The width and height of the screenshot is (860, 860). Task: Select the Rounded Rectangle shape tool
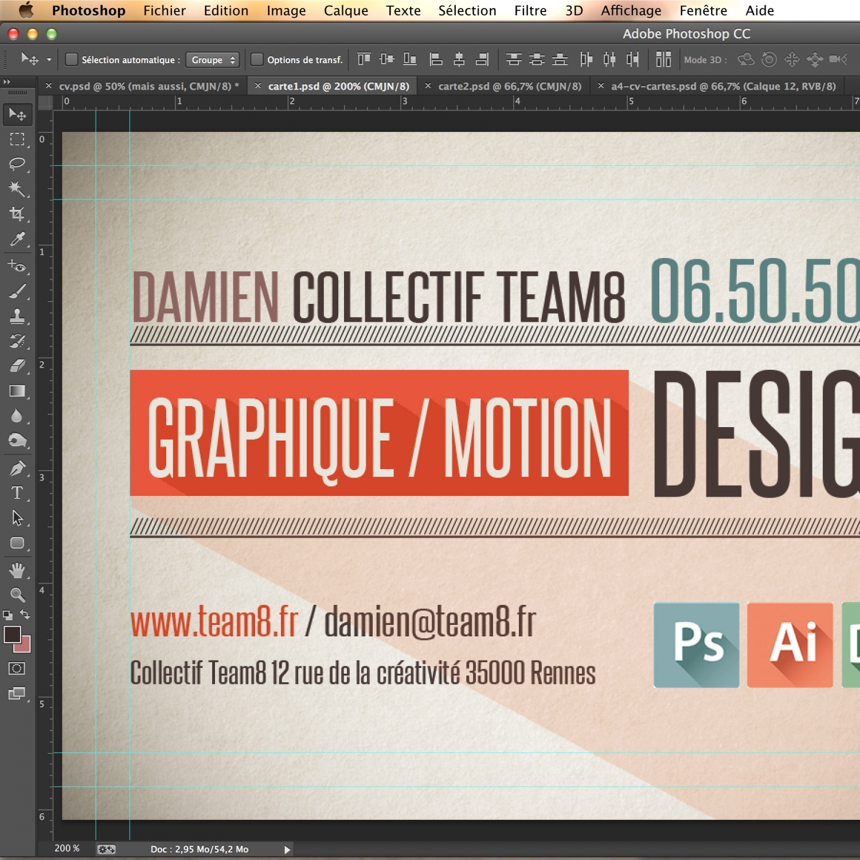tap(17, 543)
